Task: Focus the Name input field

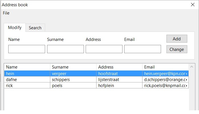Action: 27,49
